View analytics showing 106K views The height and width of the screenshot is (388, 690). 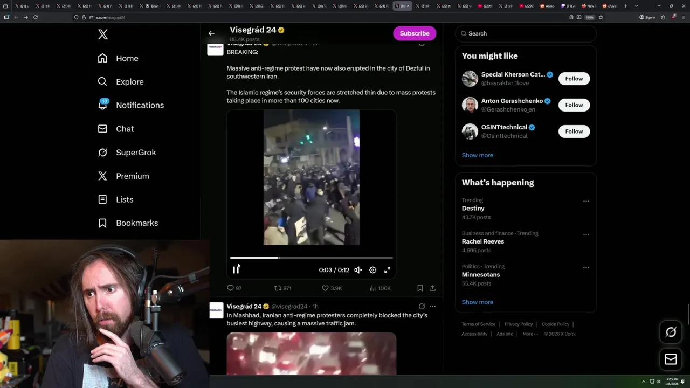380,288
